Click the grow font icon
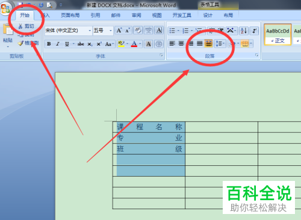This screenshot has height=220, width=301. tap(119, 31)
